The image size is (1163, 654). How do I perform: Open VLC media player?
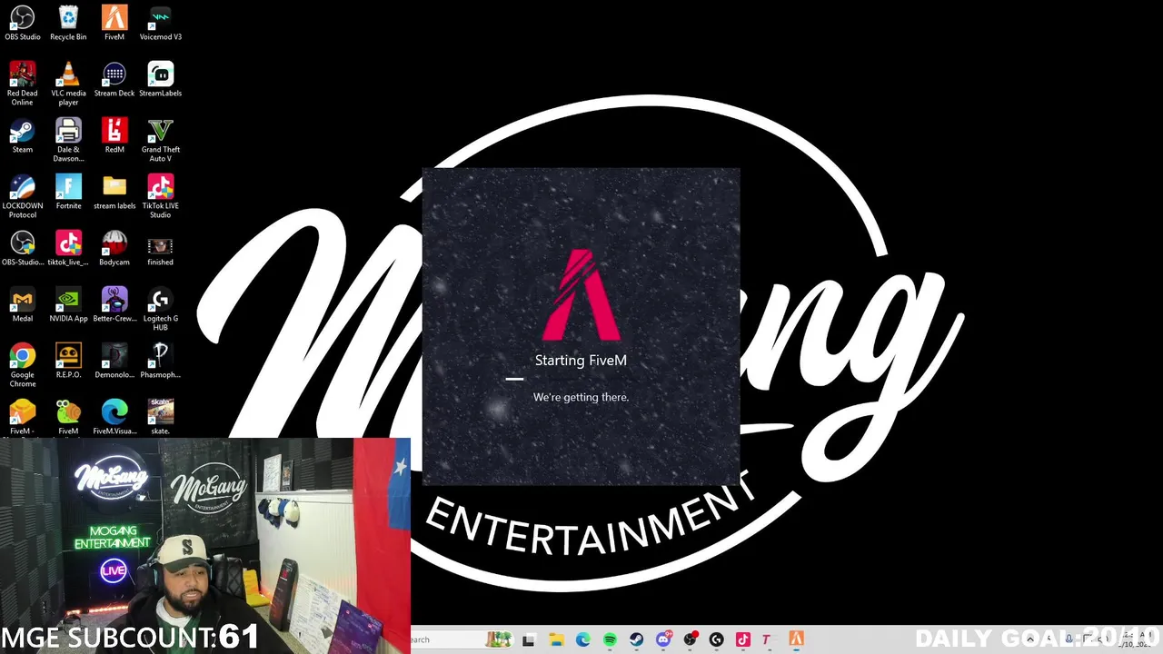pos(68,84)
